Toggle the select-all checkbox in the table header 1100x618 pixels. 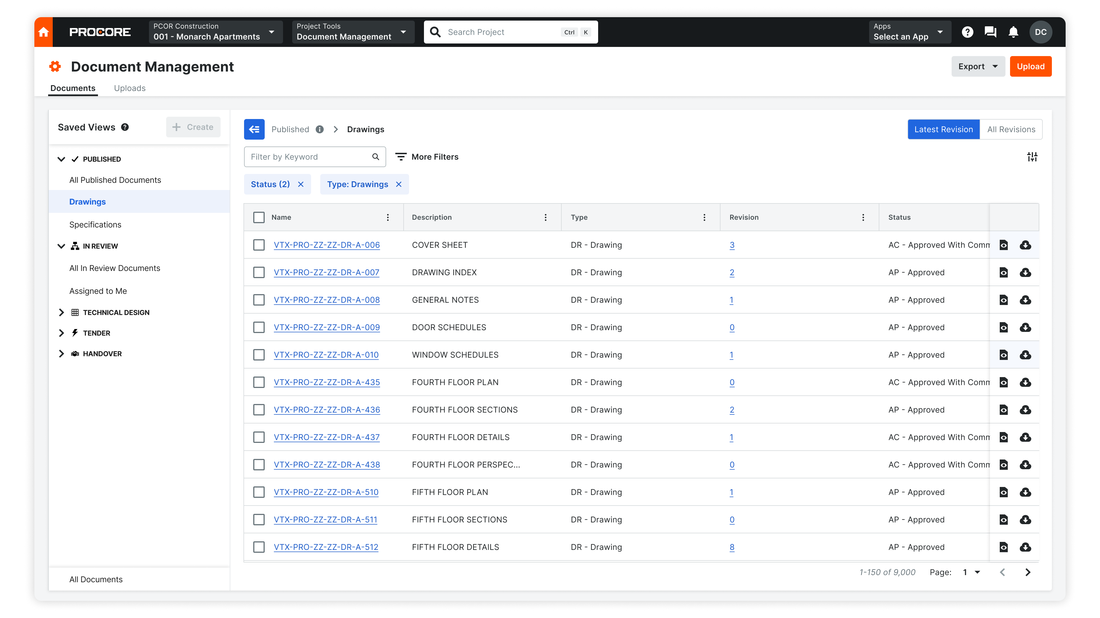259,217
